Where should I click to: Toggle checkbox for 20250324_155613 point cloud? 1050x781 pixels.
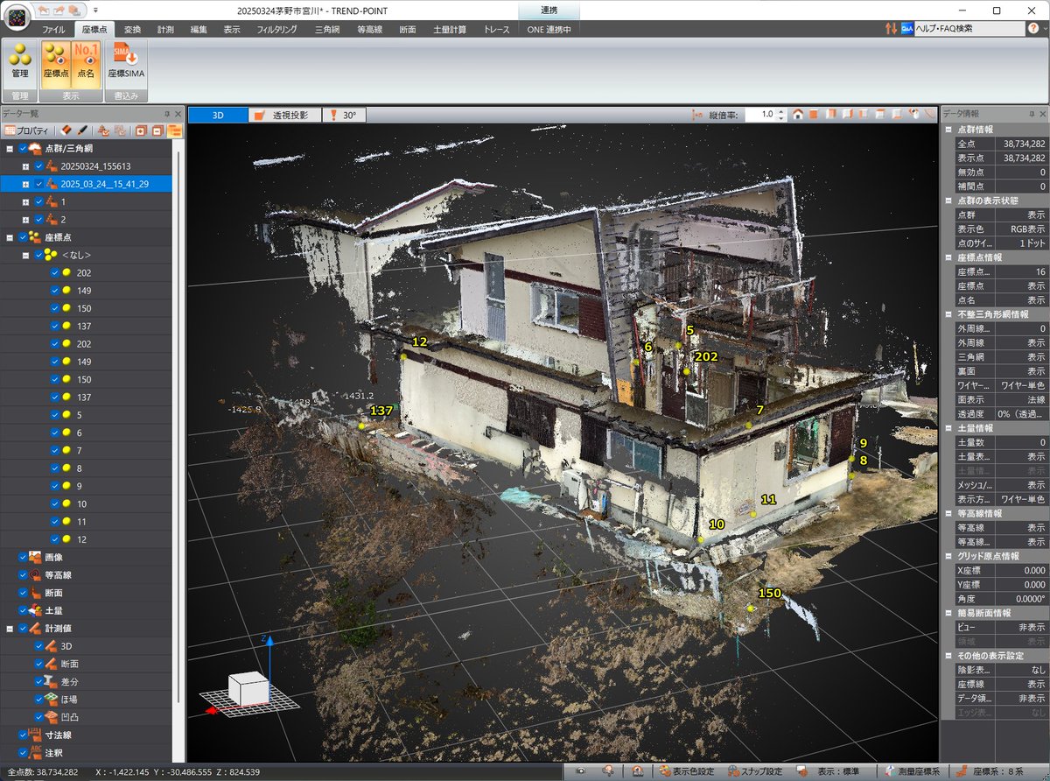coord(38,165)
